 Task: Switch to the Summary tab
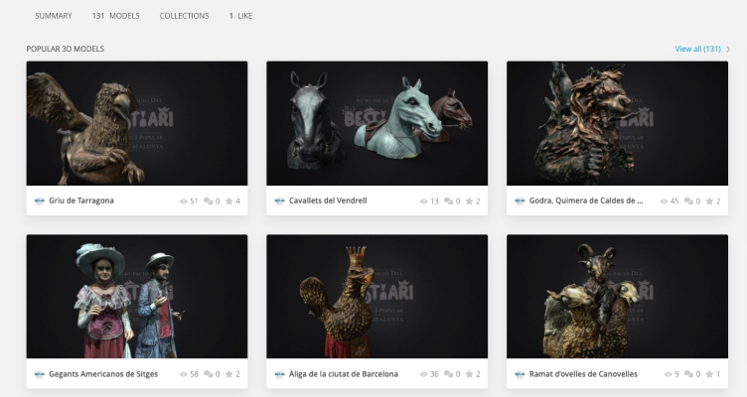pyautogui.click(x=53, y=16)
